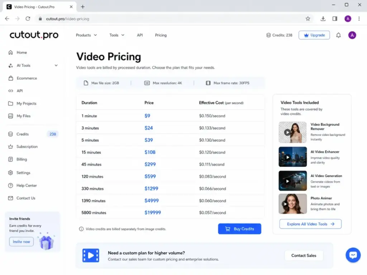
Task: Select the $39 price for 5 minutes
Action: pos(149,140)
